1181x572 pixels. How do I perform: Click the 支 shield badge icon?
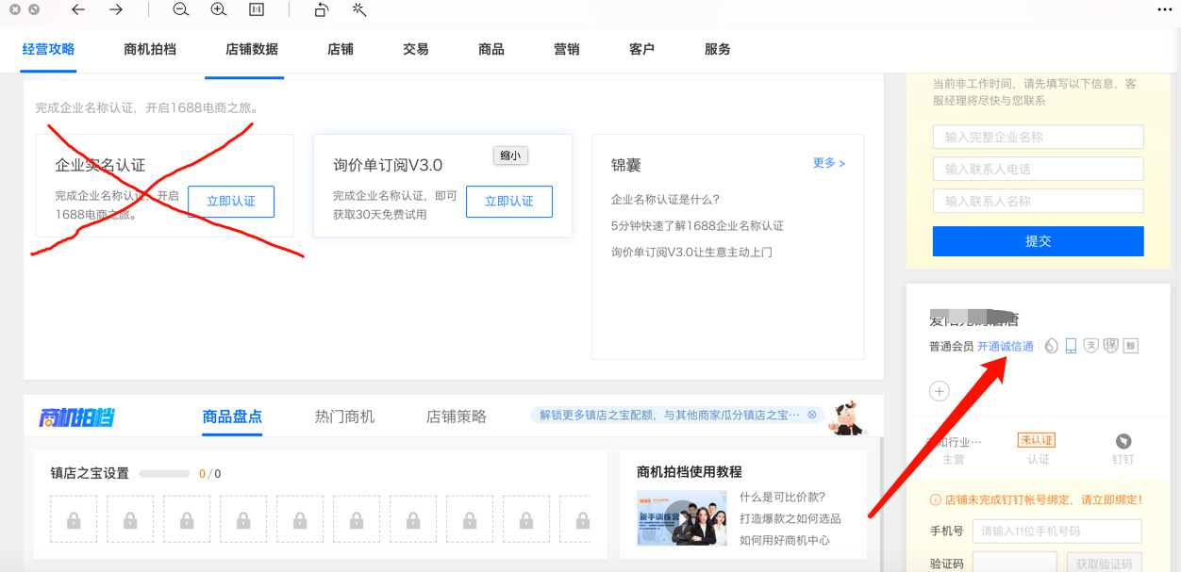point(1091,346)
